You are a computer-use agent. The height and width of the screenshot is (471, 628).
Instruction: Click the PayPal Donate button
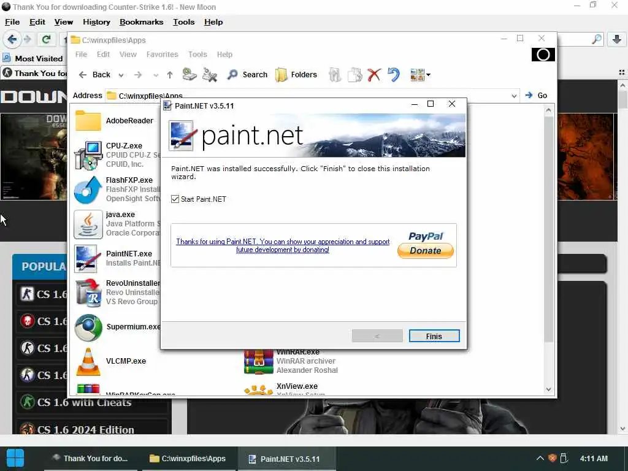[x=426, y=251]
